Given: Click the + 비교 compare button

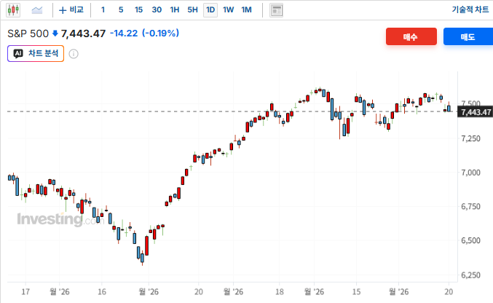Looking at the screenshot, I should pyautogui.click(x=71, y=10).
